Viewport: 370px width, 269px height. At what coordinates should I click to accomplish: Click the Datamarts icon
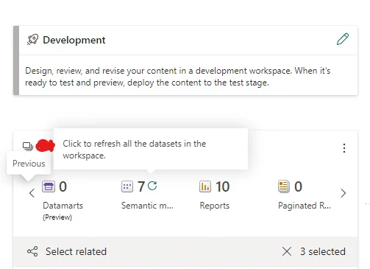49,186
